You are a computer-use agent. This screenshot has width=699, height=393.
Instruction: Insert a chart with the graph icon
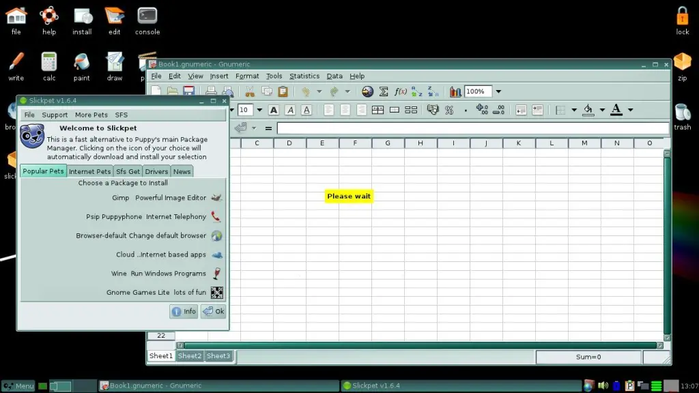[x=455, y=91]
